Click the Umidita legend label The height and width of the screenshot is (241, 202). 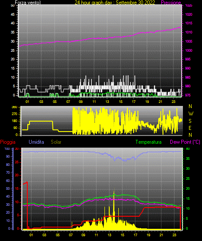(x=36, y=142)
